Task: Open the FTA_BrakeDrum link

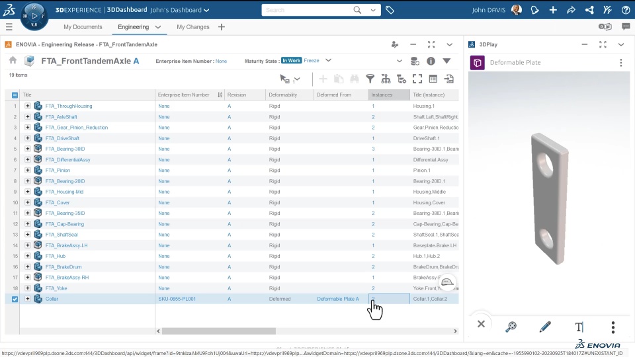Action: click(x=63, y=266)
